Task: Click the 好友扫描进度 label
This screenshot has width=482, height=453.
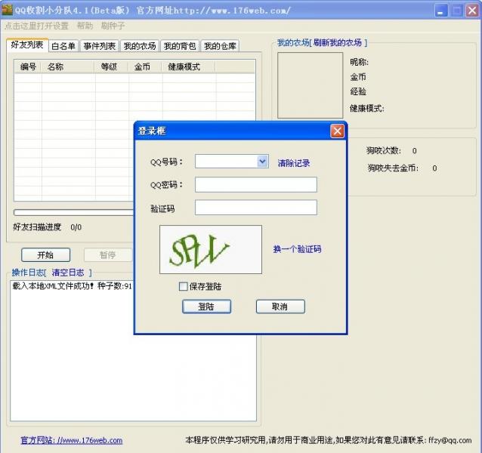Action: (x=37, y=227)
